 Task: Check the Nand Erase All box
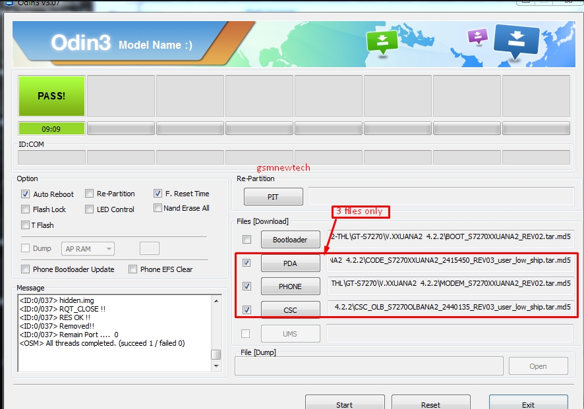point(158,207)
